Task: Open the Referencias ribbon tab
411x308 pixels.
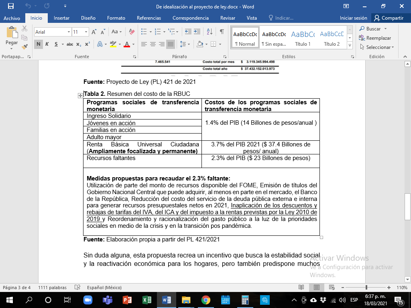Action: (x=149, y=18)
